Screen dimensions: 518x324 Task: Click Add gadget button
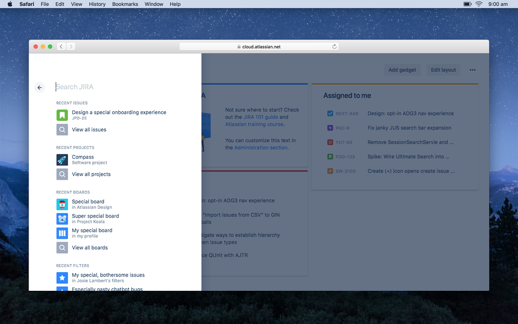click(402, 70)
